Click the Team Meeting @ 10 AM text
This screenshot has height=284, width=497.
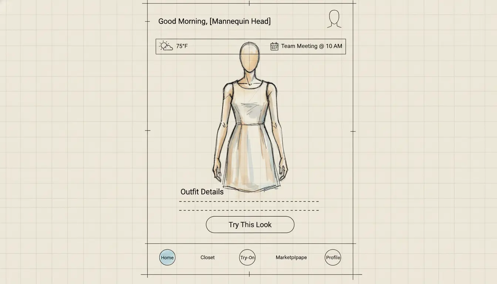pyautogui.click(x=311, y=46)
